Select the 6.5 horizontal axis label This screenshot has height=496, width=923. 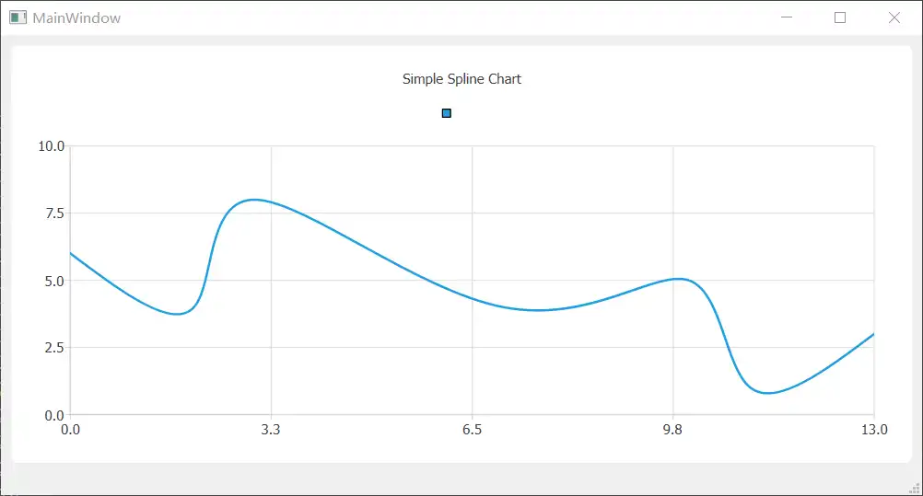click(x=472, y=430)
